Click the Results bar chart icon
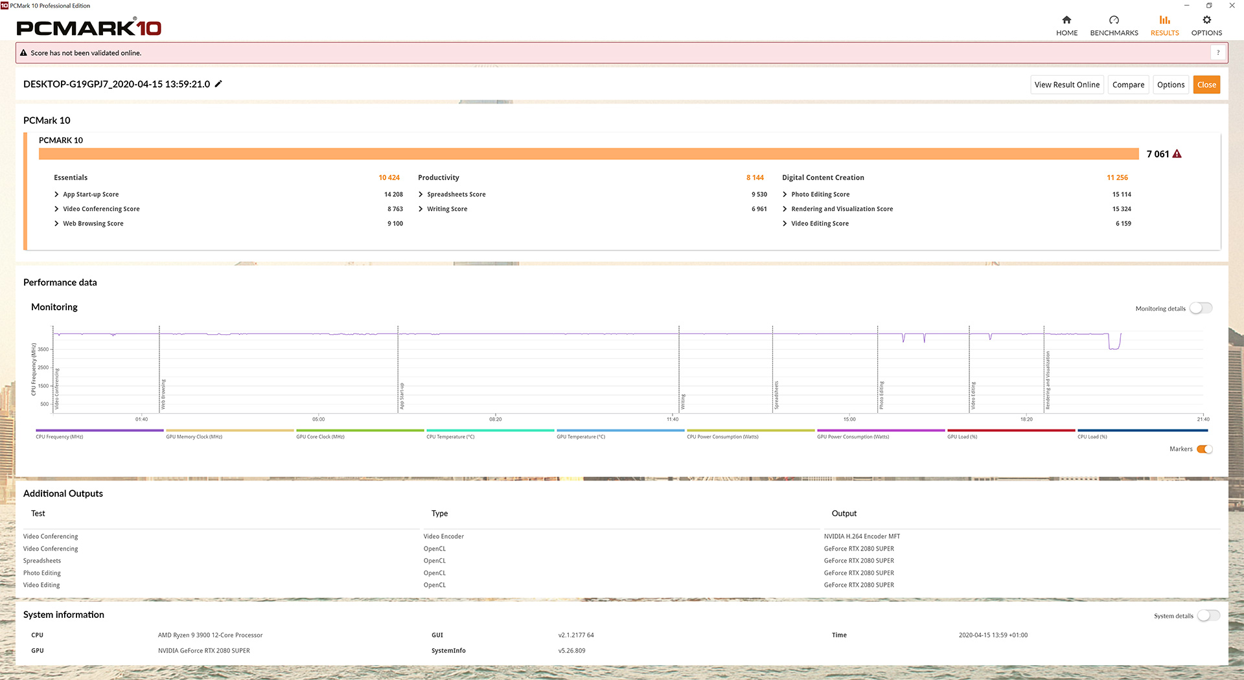Screen dimensions: 1244x680 1164,20
